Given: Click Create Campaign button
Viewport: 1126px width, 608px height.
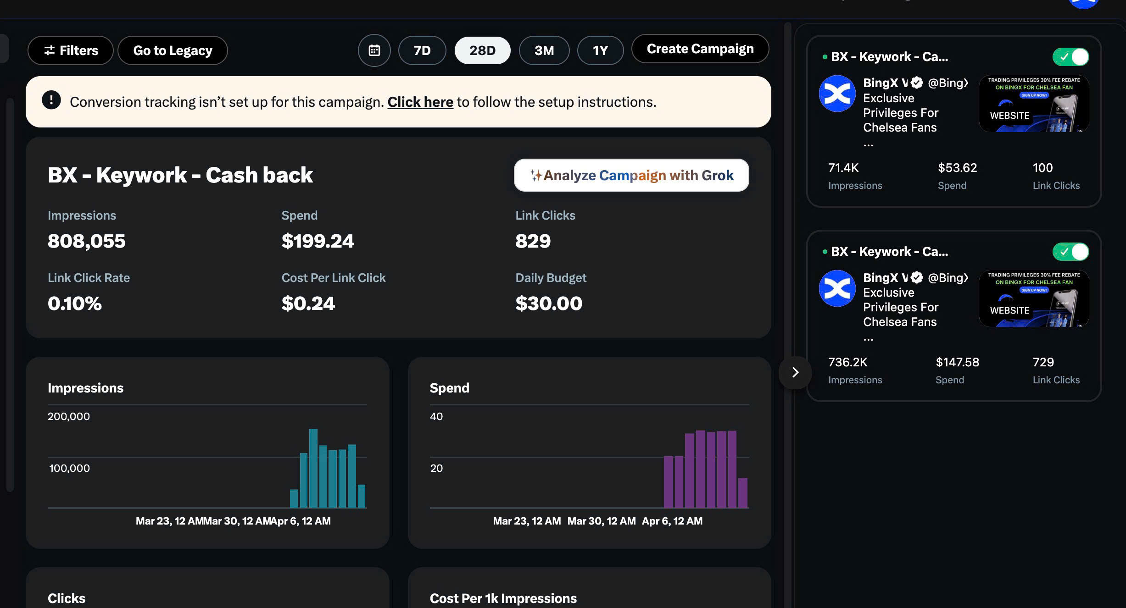Looking at the screenshot, I should (700, 49).
